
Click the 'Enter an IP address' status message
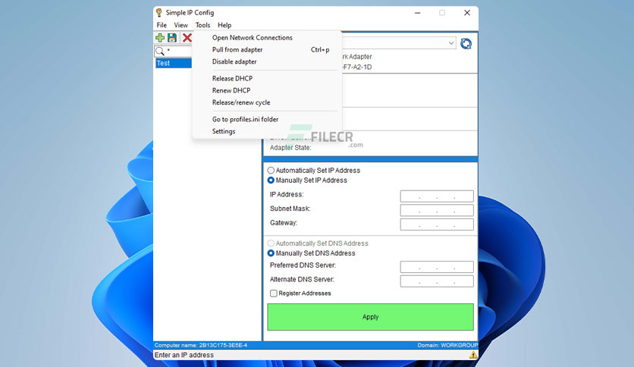coord(184,355)
